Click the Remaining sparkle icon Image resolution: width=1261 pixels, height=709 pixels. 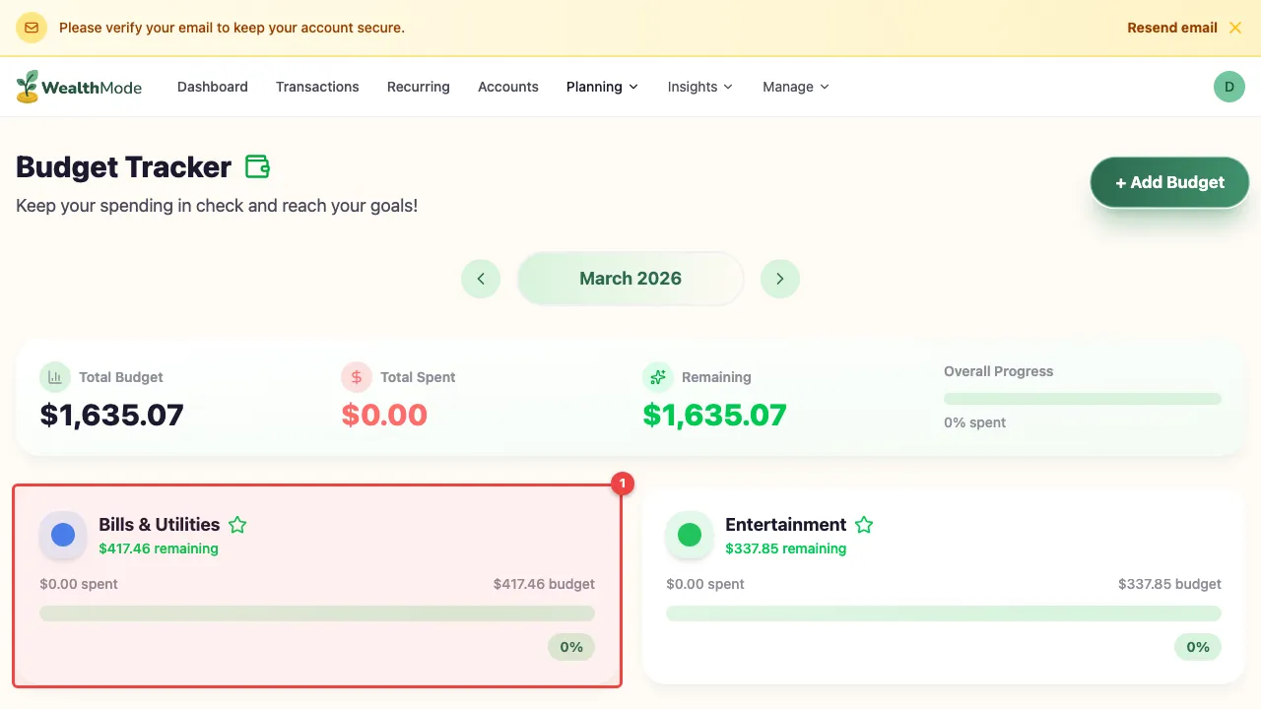click(658, 377)
